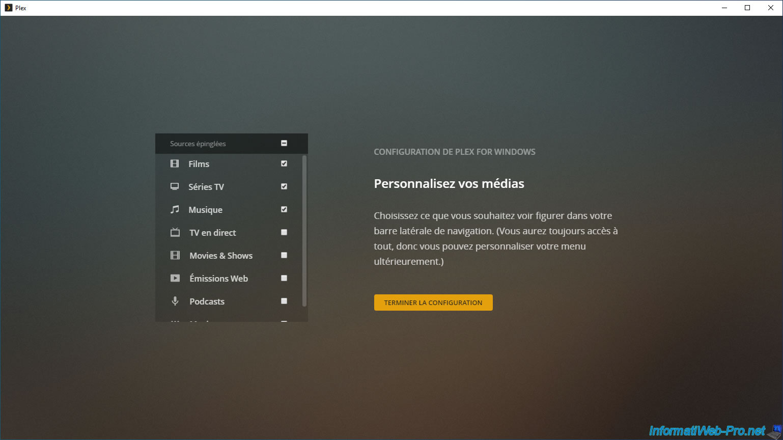
Task: Click the play icon beside Émissions Web
Action: coord(175,278)
